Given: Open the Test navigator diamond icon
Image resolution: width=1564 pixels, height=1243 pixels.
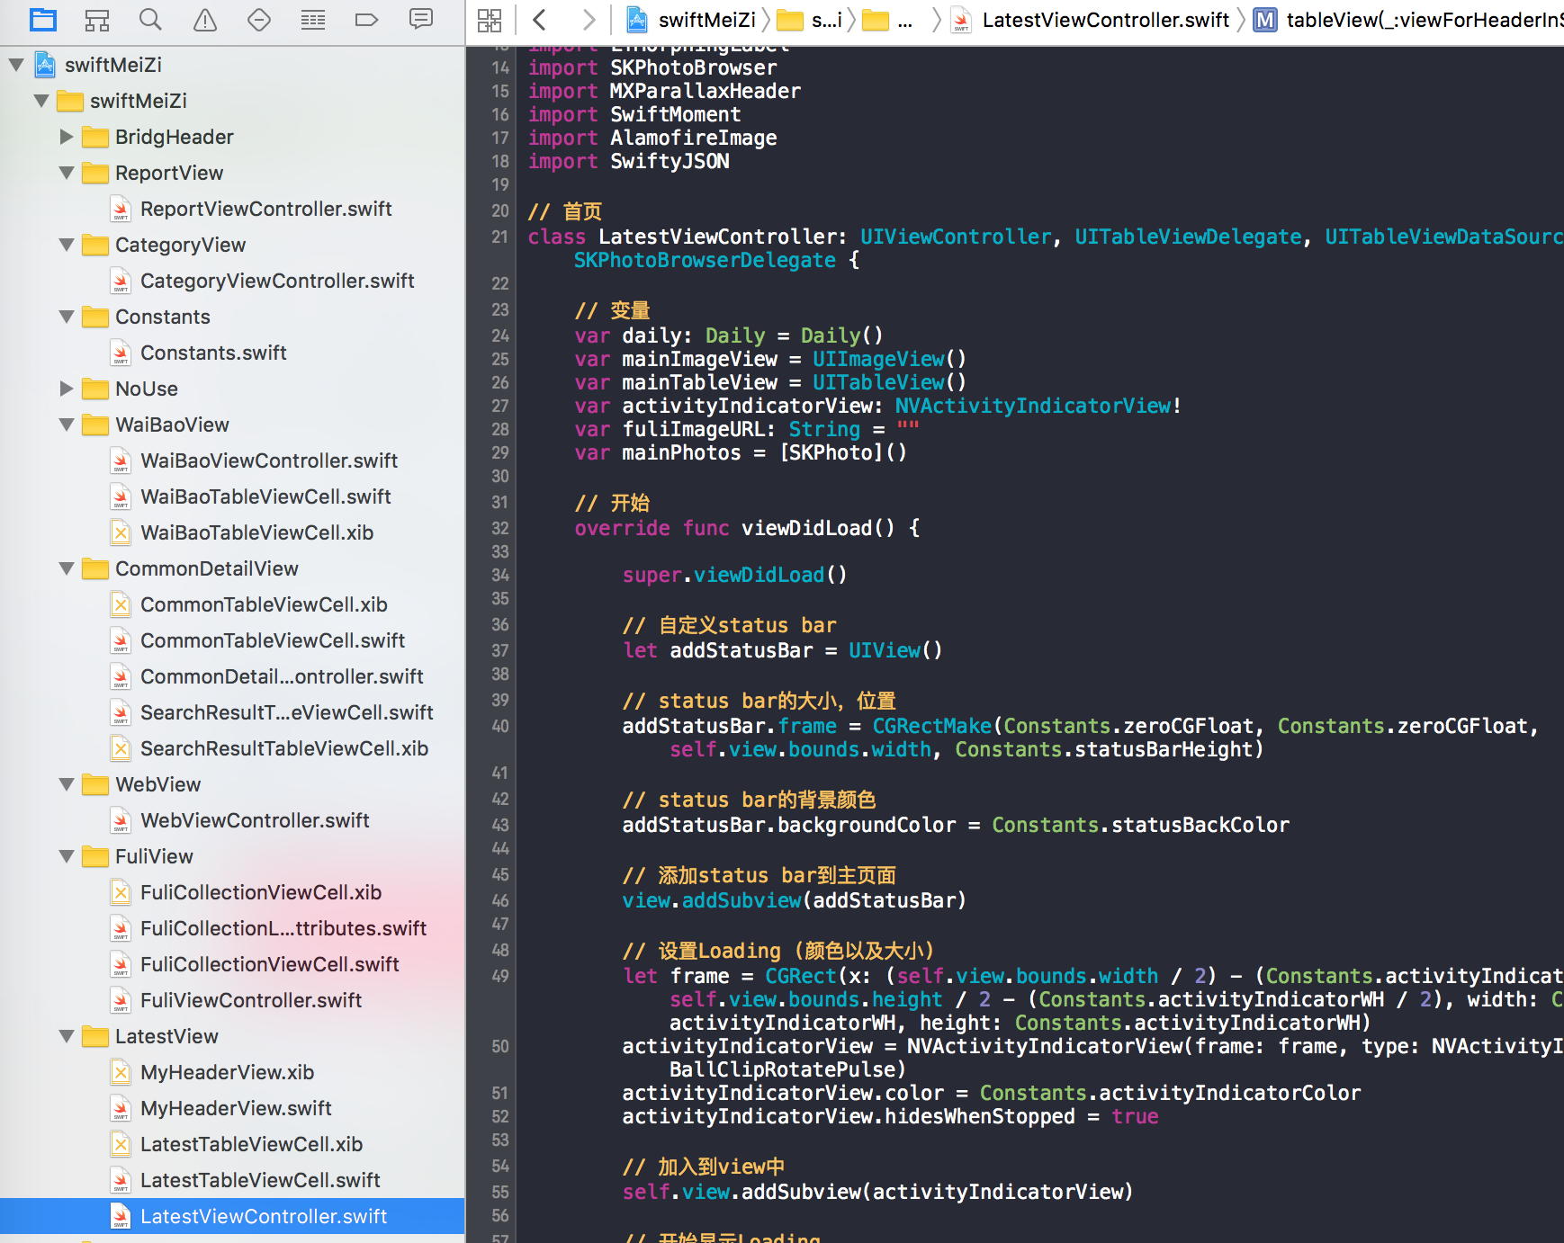Looking at the screenshot, I should tap(259, 19).
